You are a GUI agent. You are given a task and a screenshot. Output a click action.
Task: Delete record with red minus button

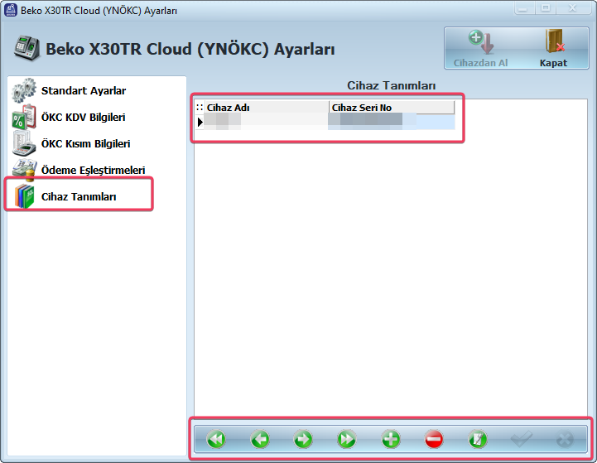[434, 439]
